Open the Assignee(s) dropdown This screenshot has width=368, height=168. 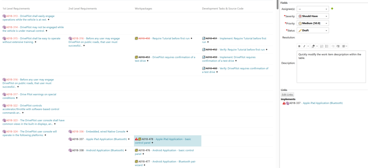[x=313, y=9]
